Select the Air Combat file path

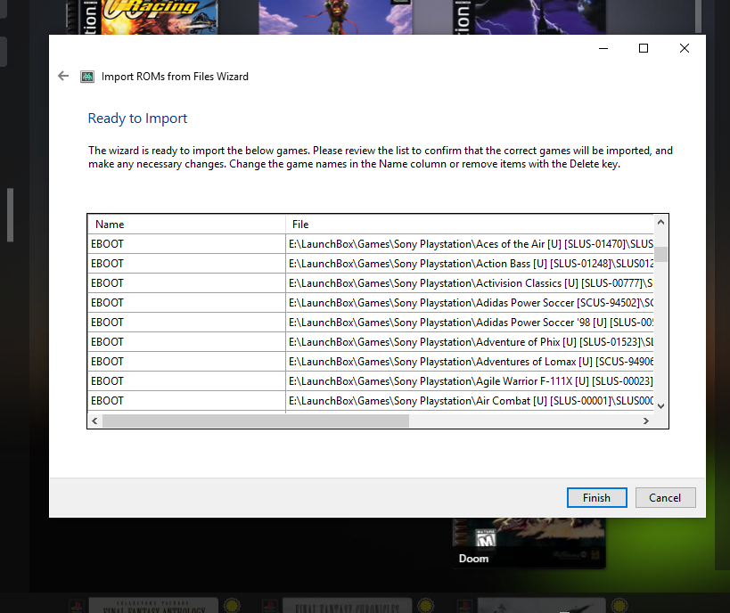click(x=469, y=400)
